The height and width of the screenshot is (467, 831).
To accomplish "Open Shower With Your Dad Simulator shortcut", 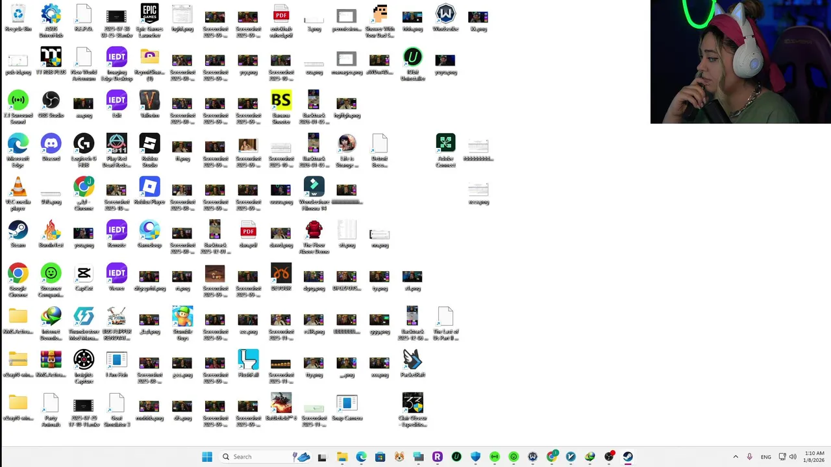I will point(379,21).
